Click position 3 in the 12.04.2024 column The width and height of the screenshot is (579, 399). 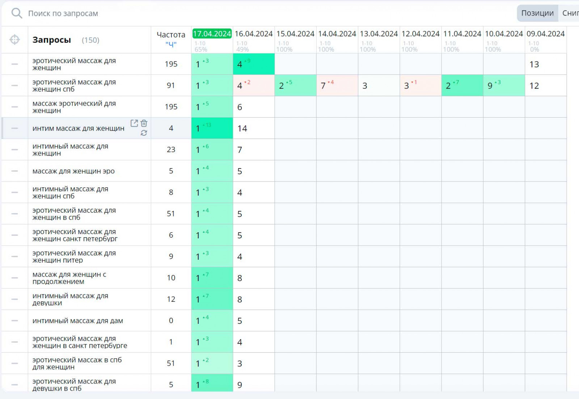406,86
